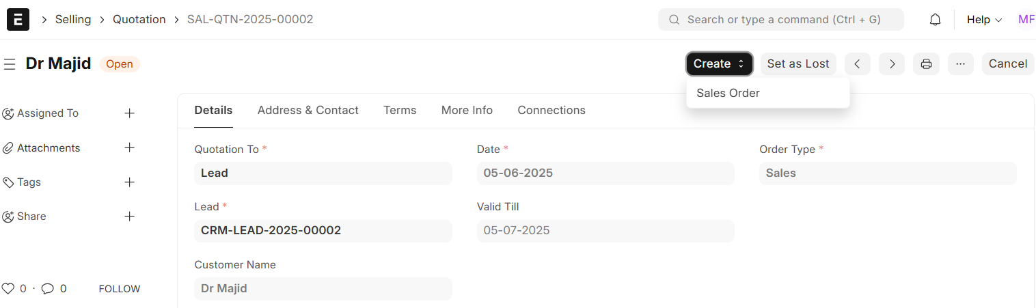Share document with plus icon
Screen dimensions: 1036x308
click(129, 216)
